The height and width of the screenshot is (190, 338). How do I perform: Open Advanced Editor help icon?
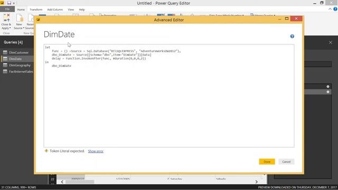(x=292, y=36)
